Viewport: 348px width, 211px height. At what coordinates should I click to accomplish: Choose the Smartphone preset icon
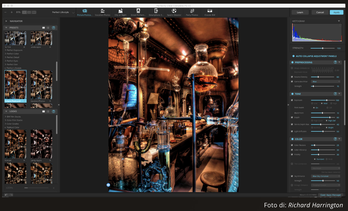[156, 11]
